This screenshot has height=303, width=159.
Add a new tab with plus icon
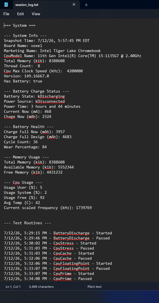click(86, 5)
